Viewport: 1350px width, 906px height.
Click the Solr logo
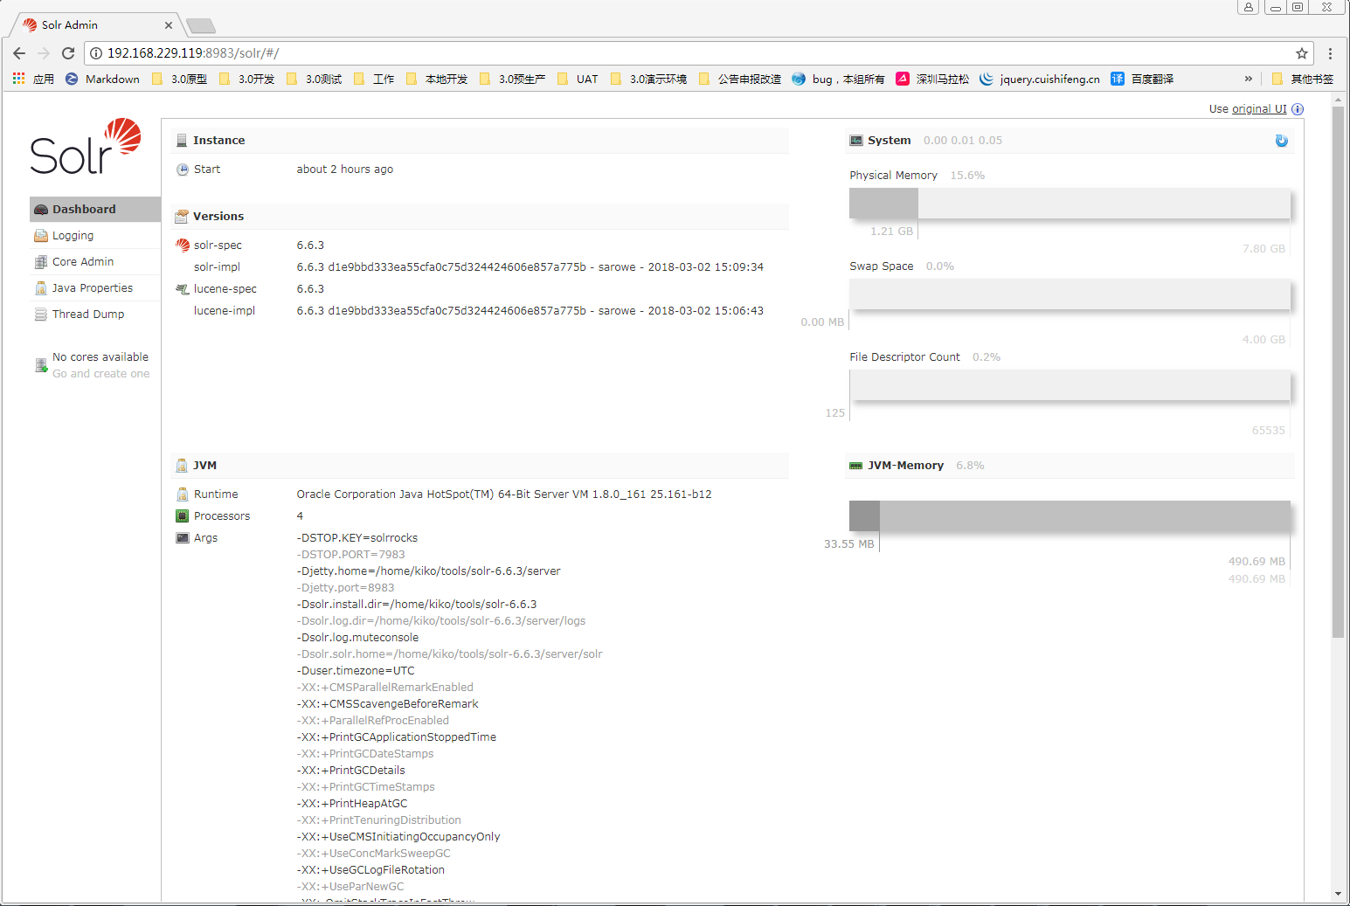point(86,147)
